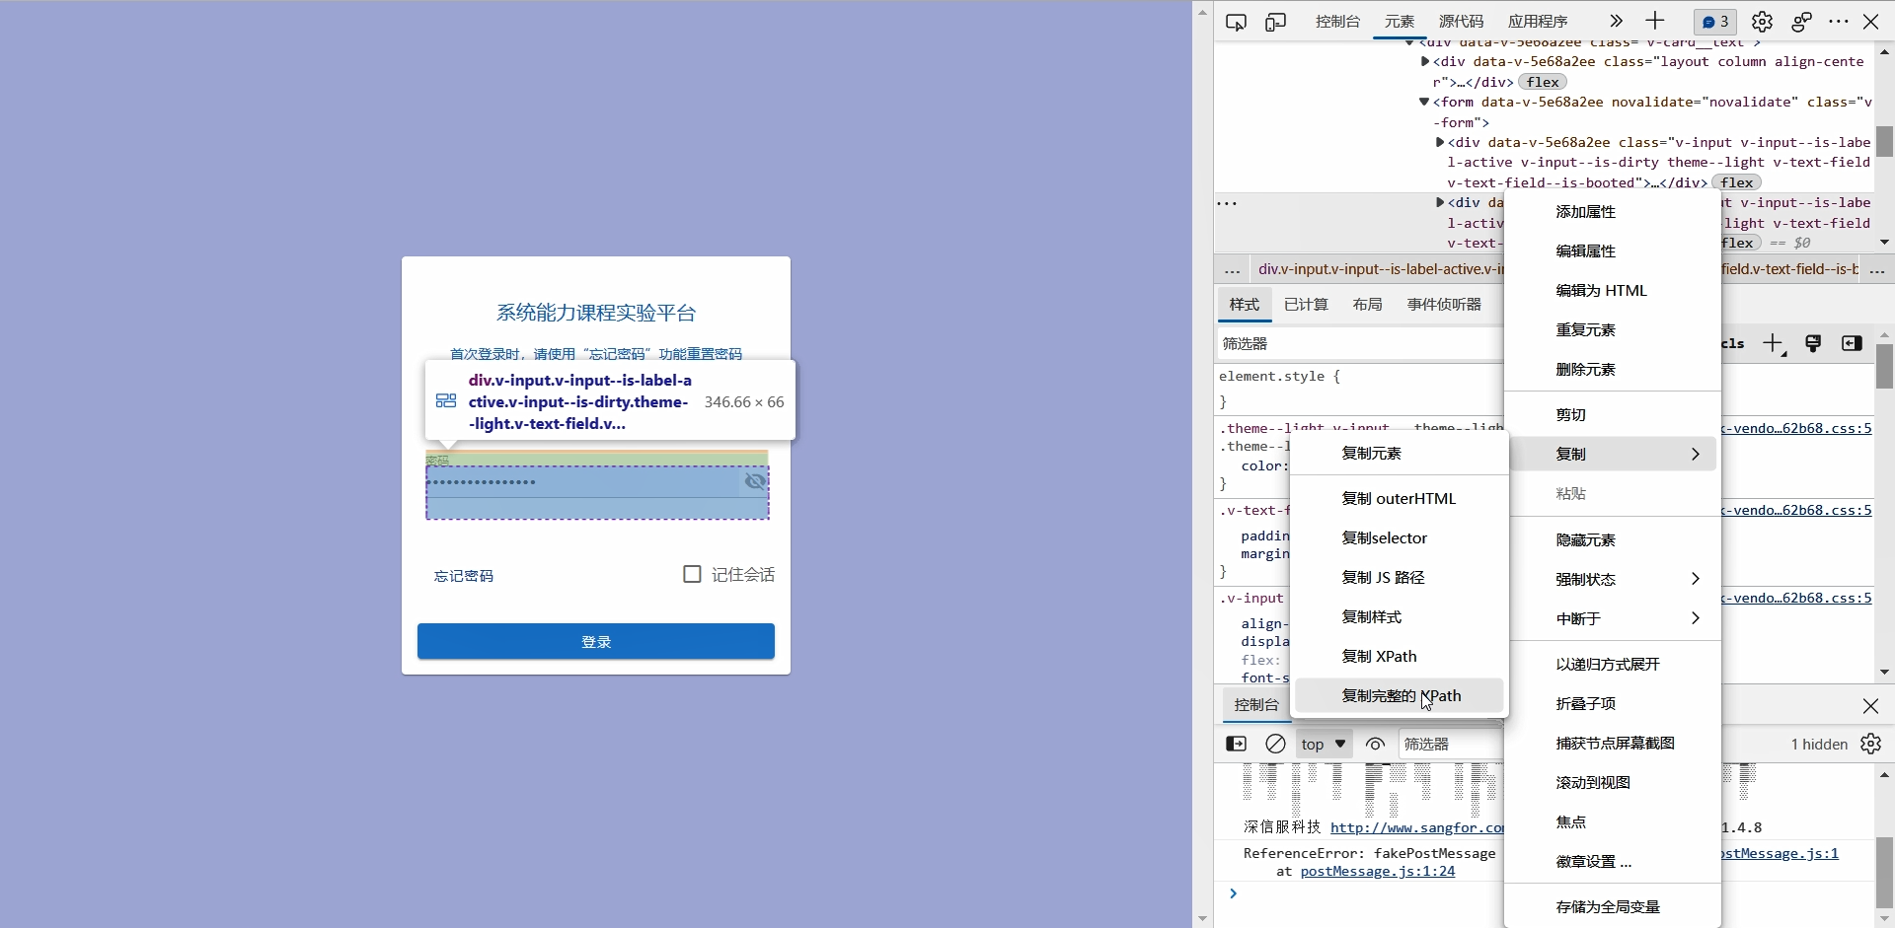This screenshot has height=928, width=1895.
Task: Click the flex badge after layout column div
Action: [1543, 82]
